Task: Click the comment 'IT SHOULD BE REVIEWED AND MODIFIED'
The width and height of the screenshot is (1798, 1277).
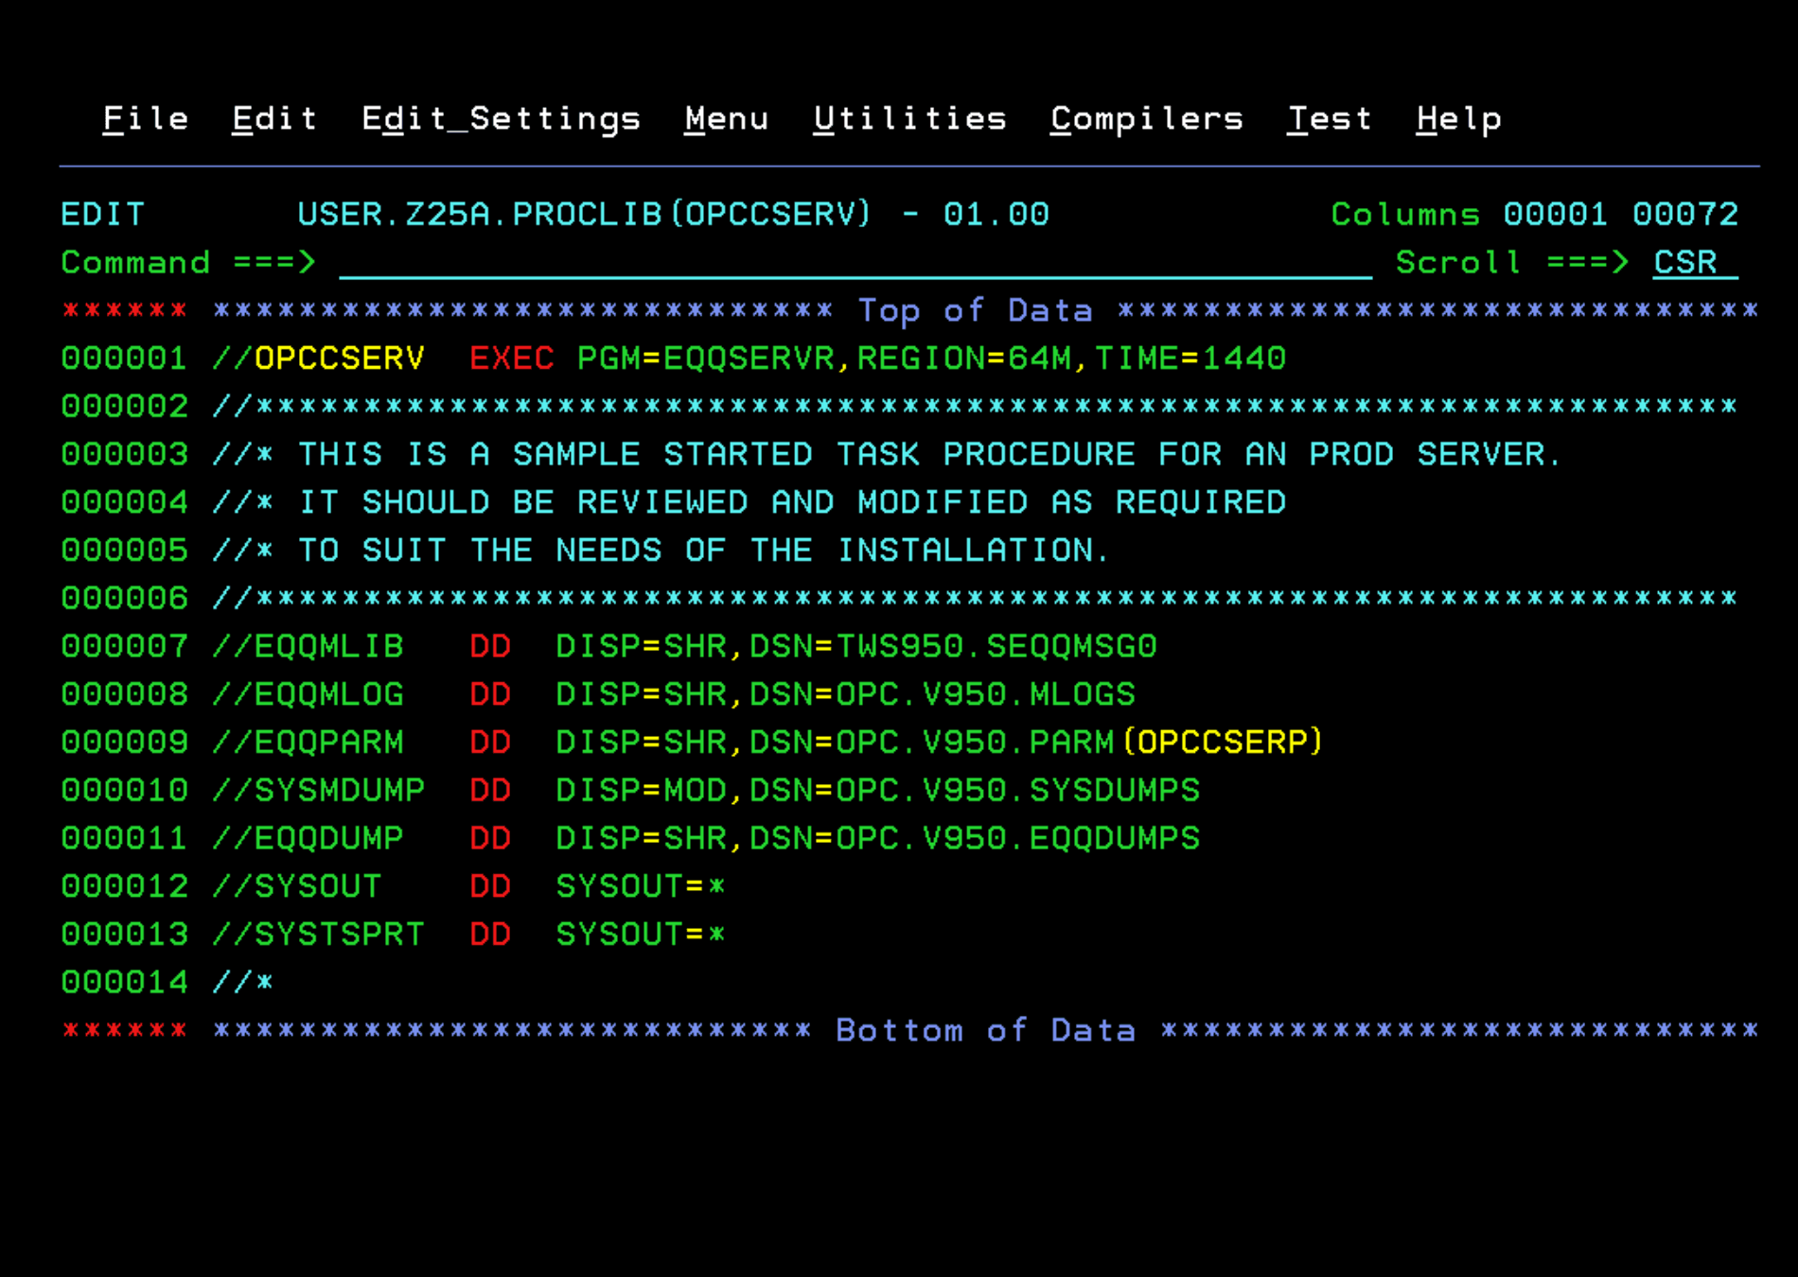Action: pos(662,502)
